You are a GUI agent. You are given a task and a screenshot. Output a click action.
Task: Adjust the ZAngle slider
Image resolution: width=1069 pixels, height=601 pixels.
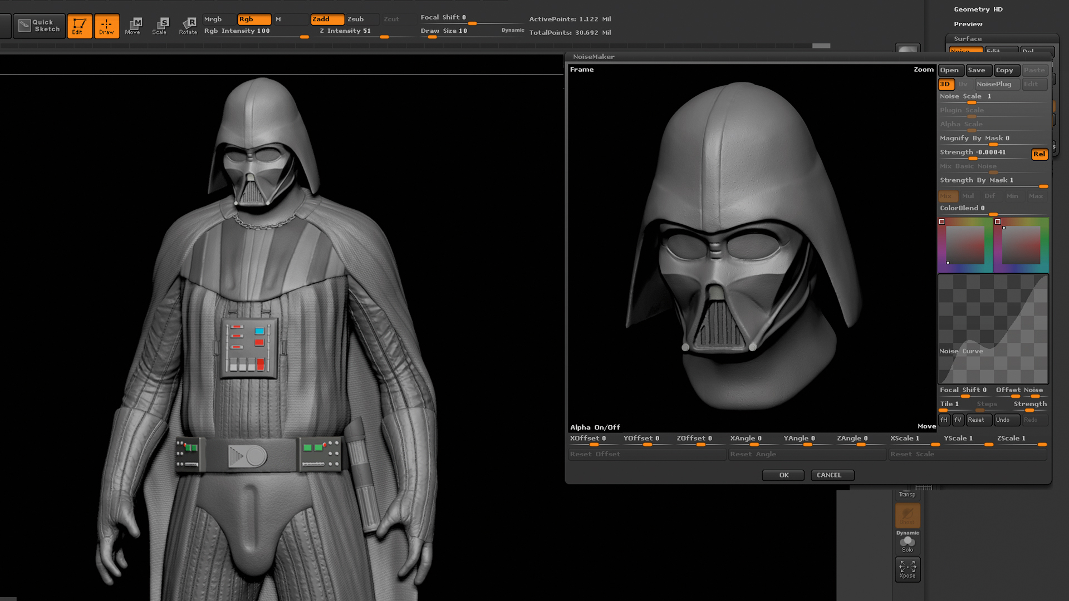tap(860, 440)
